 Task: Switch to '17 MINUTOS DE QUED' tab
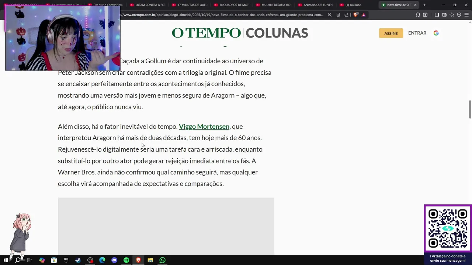click(x=190, y=5)
